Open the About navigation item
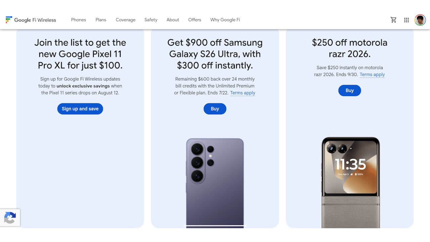 tap(173, 20)
